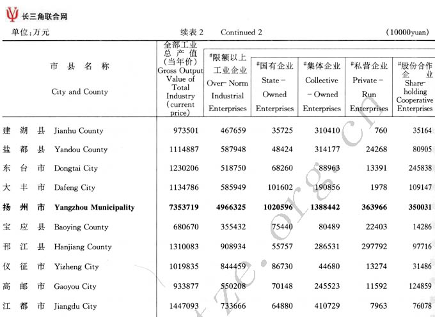This screenshot has width=435, height=317.
Task: Click Gaoyou City value 933877
Action: [x=186, y=286]
